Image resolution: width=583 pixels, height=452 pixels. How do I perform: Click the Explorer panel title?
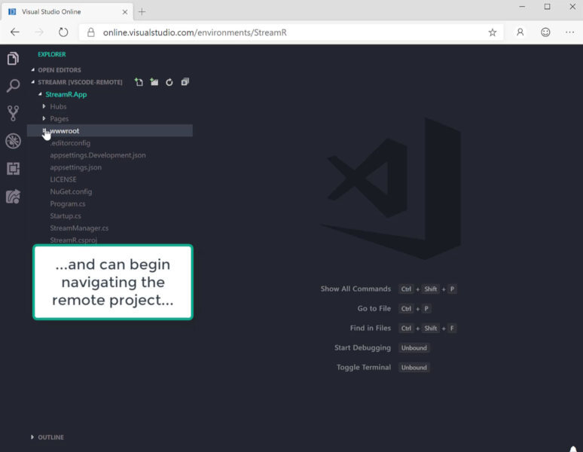click(52, 54)
